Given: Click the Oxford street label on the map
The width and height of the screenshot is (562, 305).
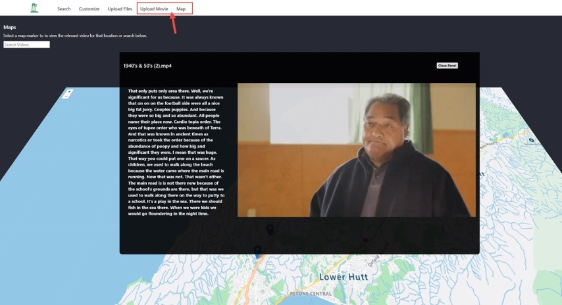Looking at the screenshot, I should click(374, 261).
